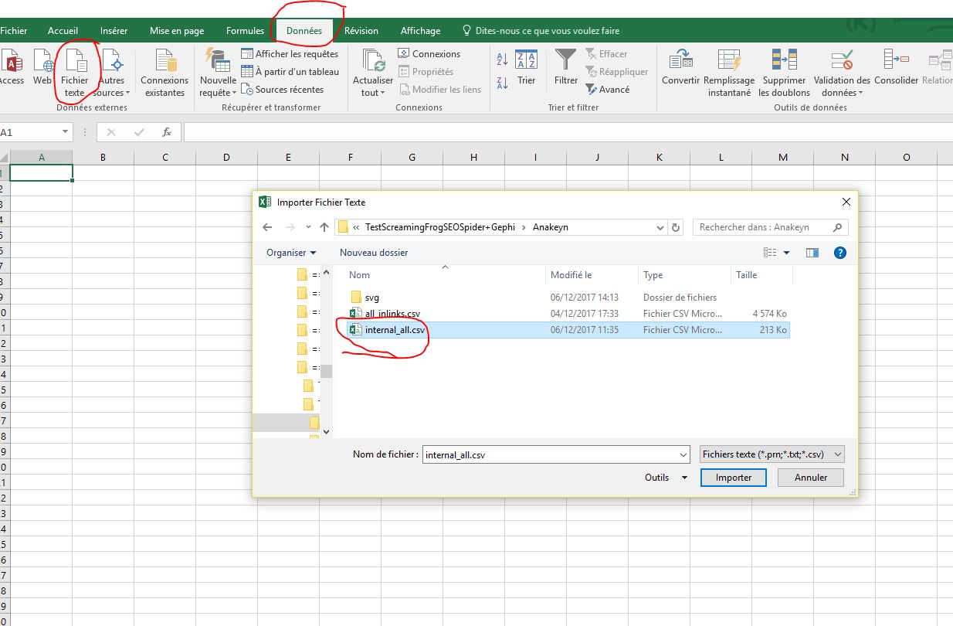Open dialog help question mark
953x626 pixels.
[840, 253]
